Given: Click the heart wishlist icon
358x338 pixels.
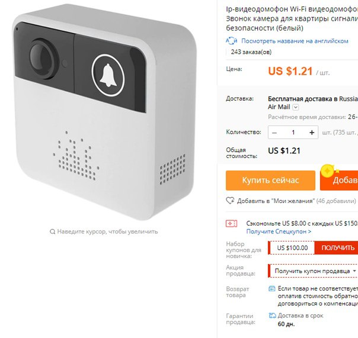Looking at the screenshot, I should [230, 201].
